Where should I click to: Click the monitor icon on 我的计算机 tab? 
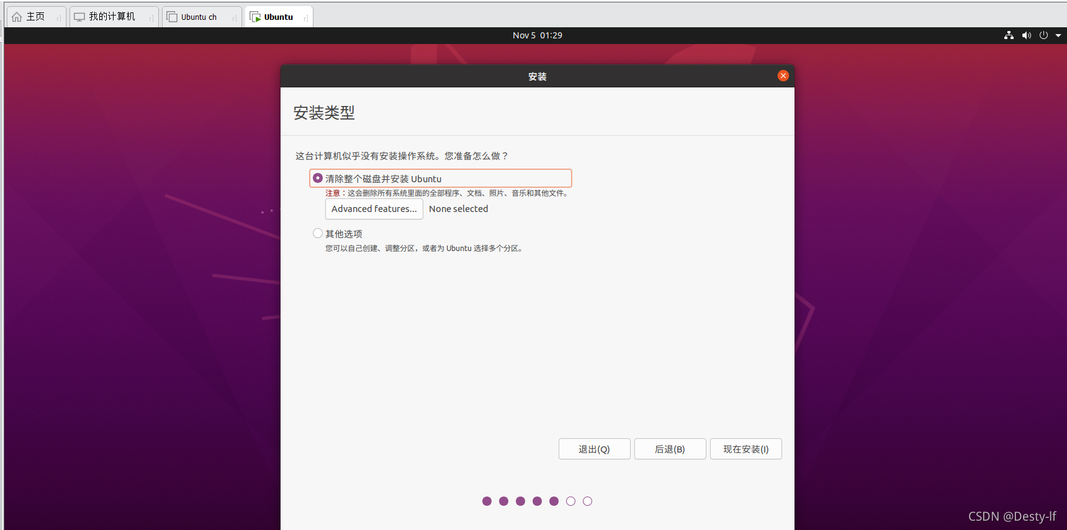pyautogui.click(x=79, y=17)
